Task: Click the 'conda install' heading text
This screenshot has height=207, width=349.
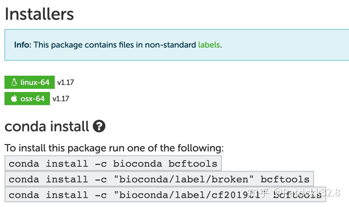Action: pos(47,126)
